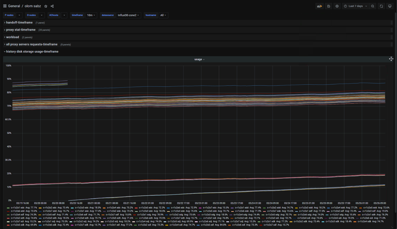Open the datasource InfluxDB-zone2 dropdown
The width and height of the screenshot is (397, 229).
(x=128, y=15)
